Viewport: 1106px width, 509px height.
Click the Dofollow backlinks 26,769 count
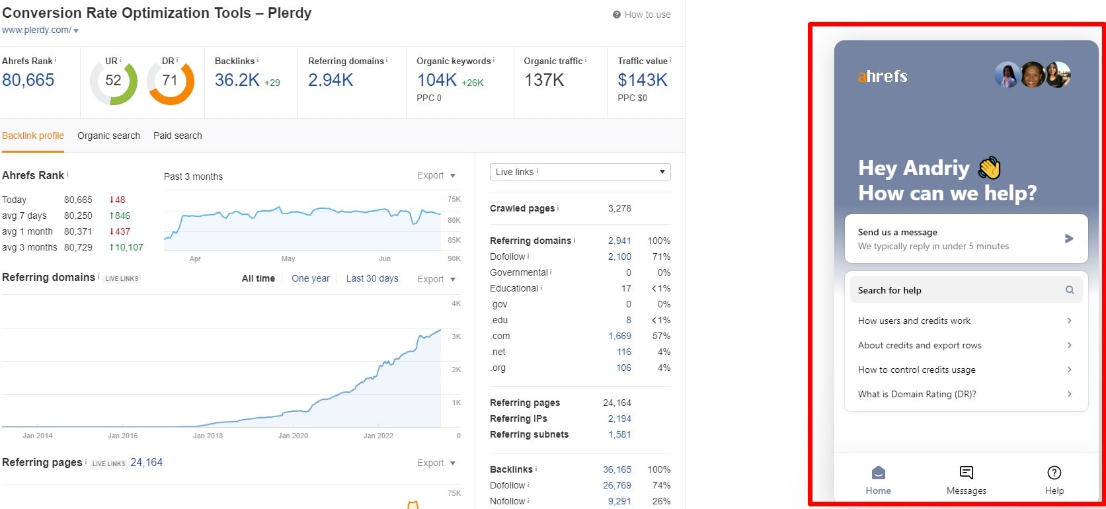pos(617,485)
